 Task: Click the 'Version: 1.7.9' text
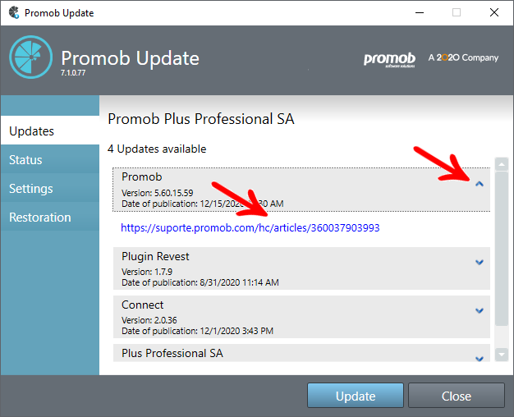[x=147, y=272]
